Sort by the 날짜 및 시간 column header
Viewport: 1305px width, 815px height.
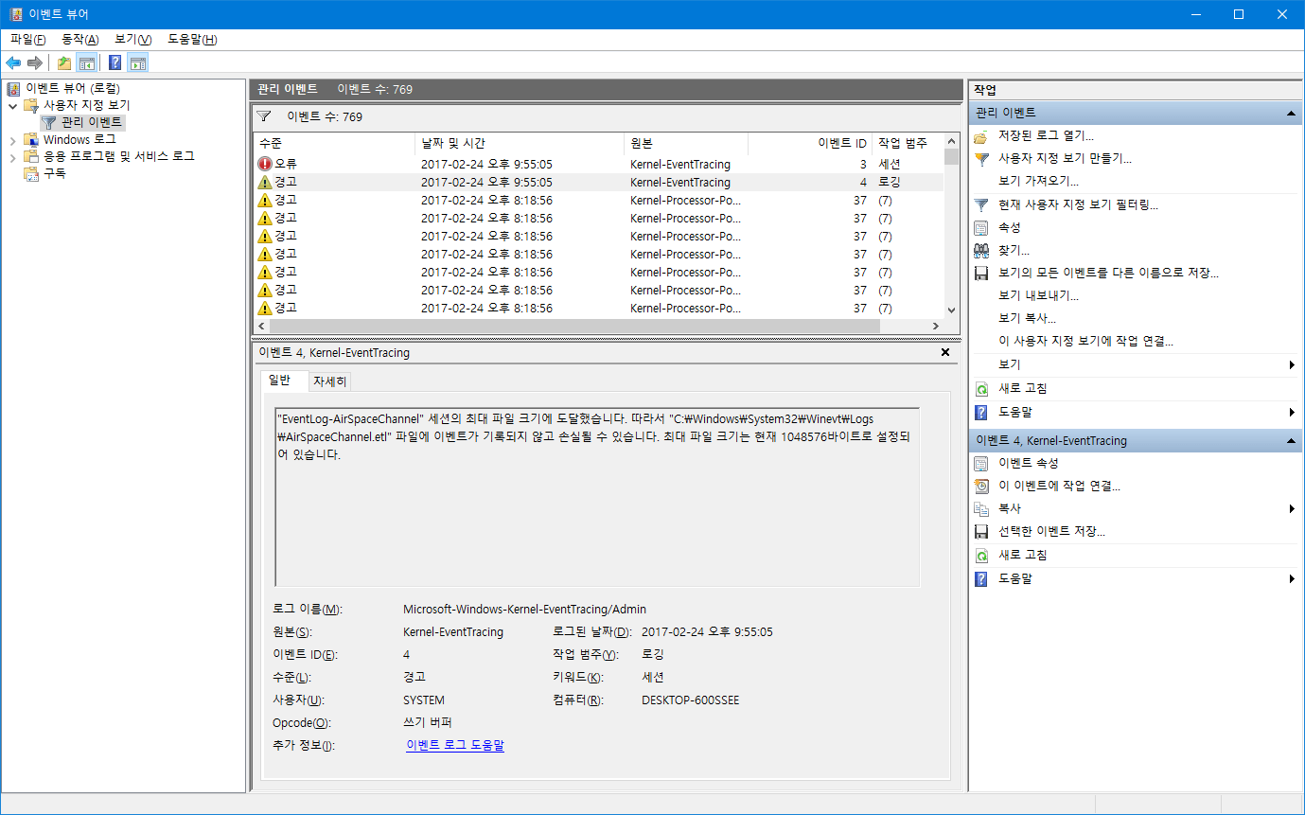(x=520, y=144)
